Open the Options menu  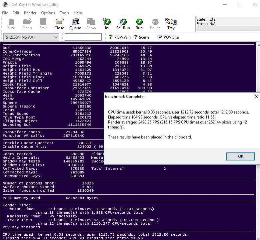click(x=48, y=13)
